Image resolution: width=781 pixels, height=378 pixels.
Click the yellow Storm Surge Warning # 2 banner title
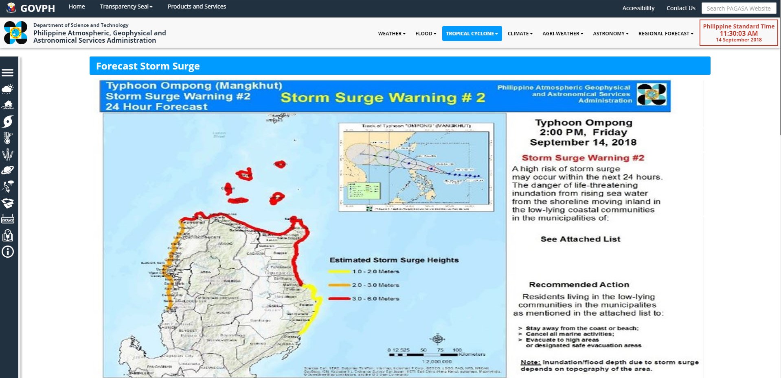383,98
